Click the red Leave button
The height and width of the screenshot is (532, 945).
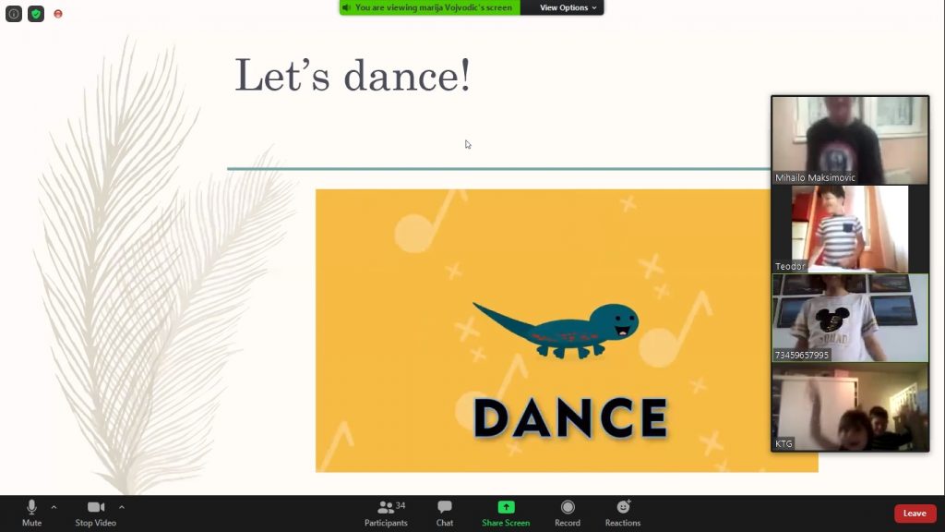915,514
